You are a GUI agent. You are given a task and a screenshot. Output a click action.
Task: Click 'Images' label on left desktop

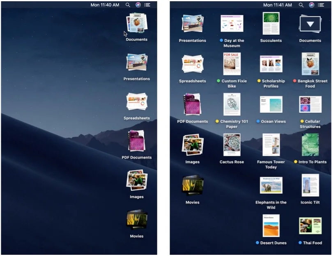[137, 197]
